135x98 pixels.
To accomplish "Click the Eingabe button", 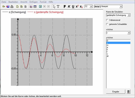I will click(115, 92).
